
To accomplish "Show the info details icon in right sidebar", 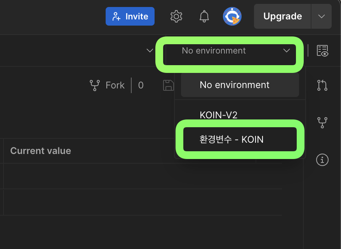I will pos(322,159).
